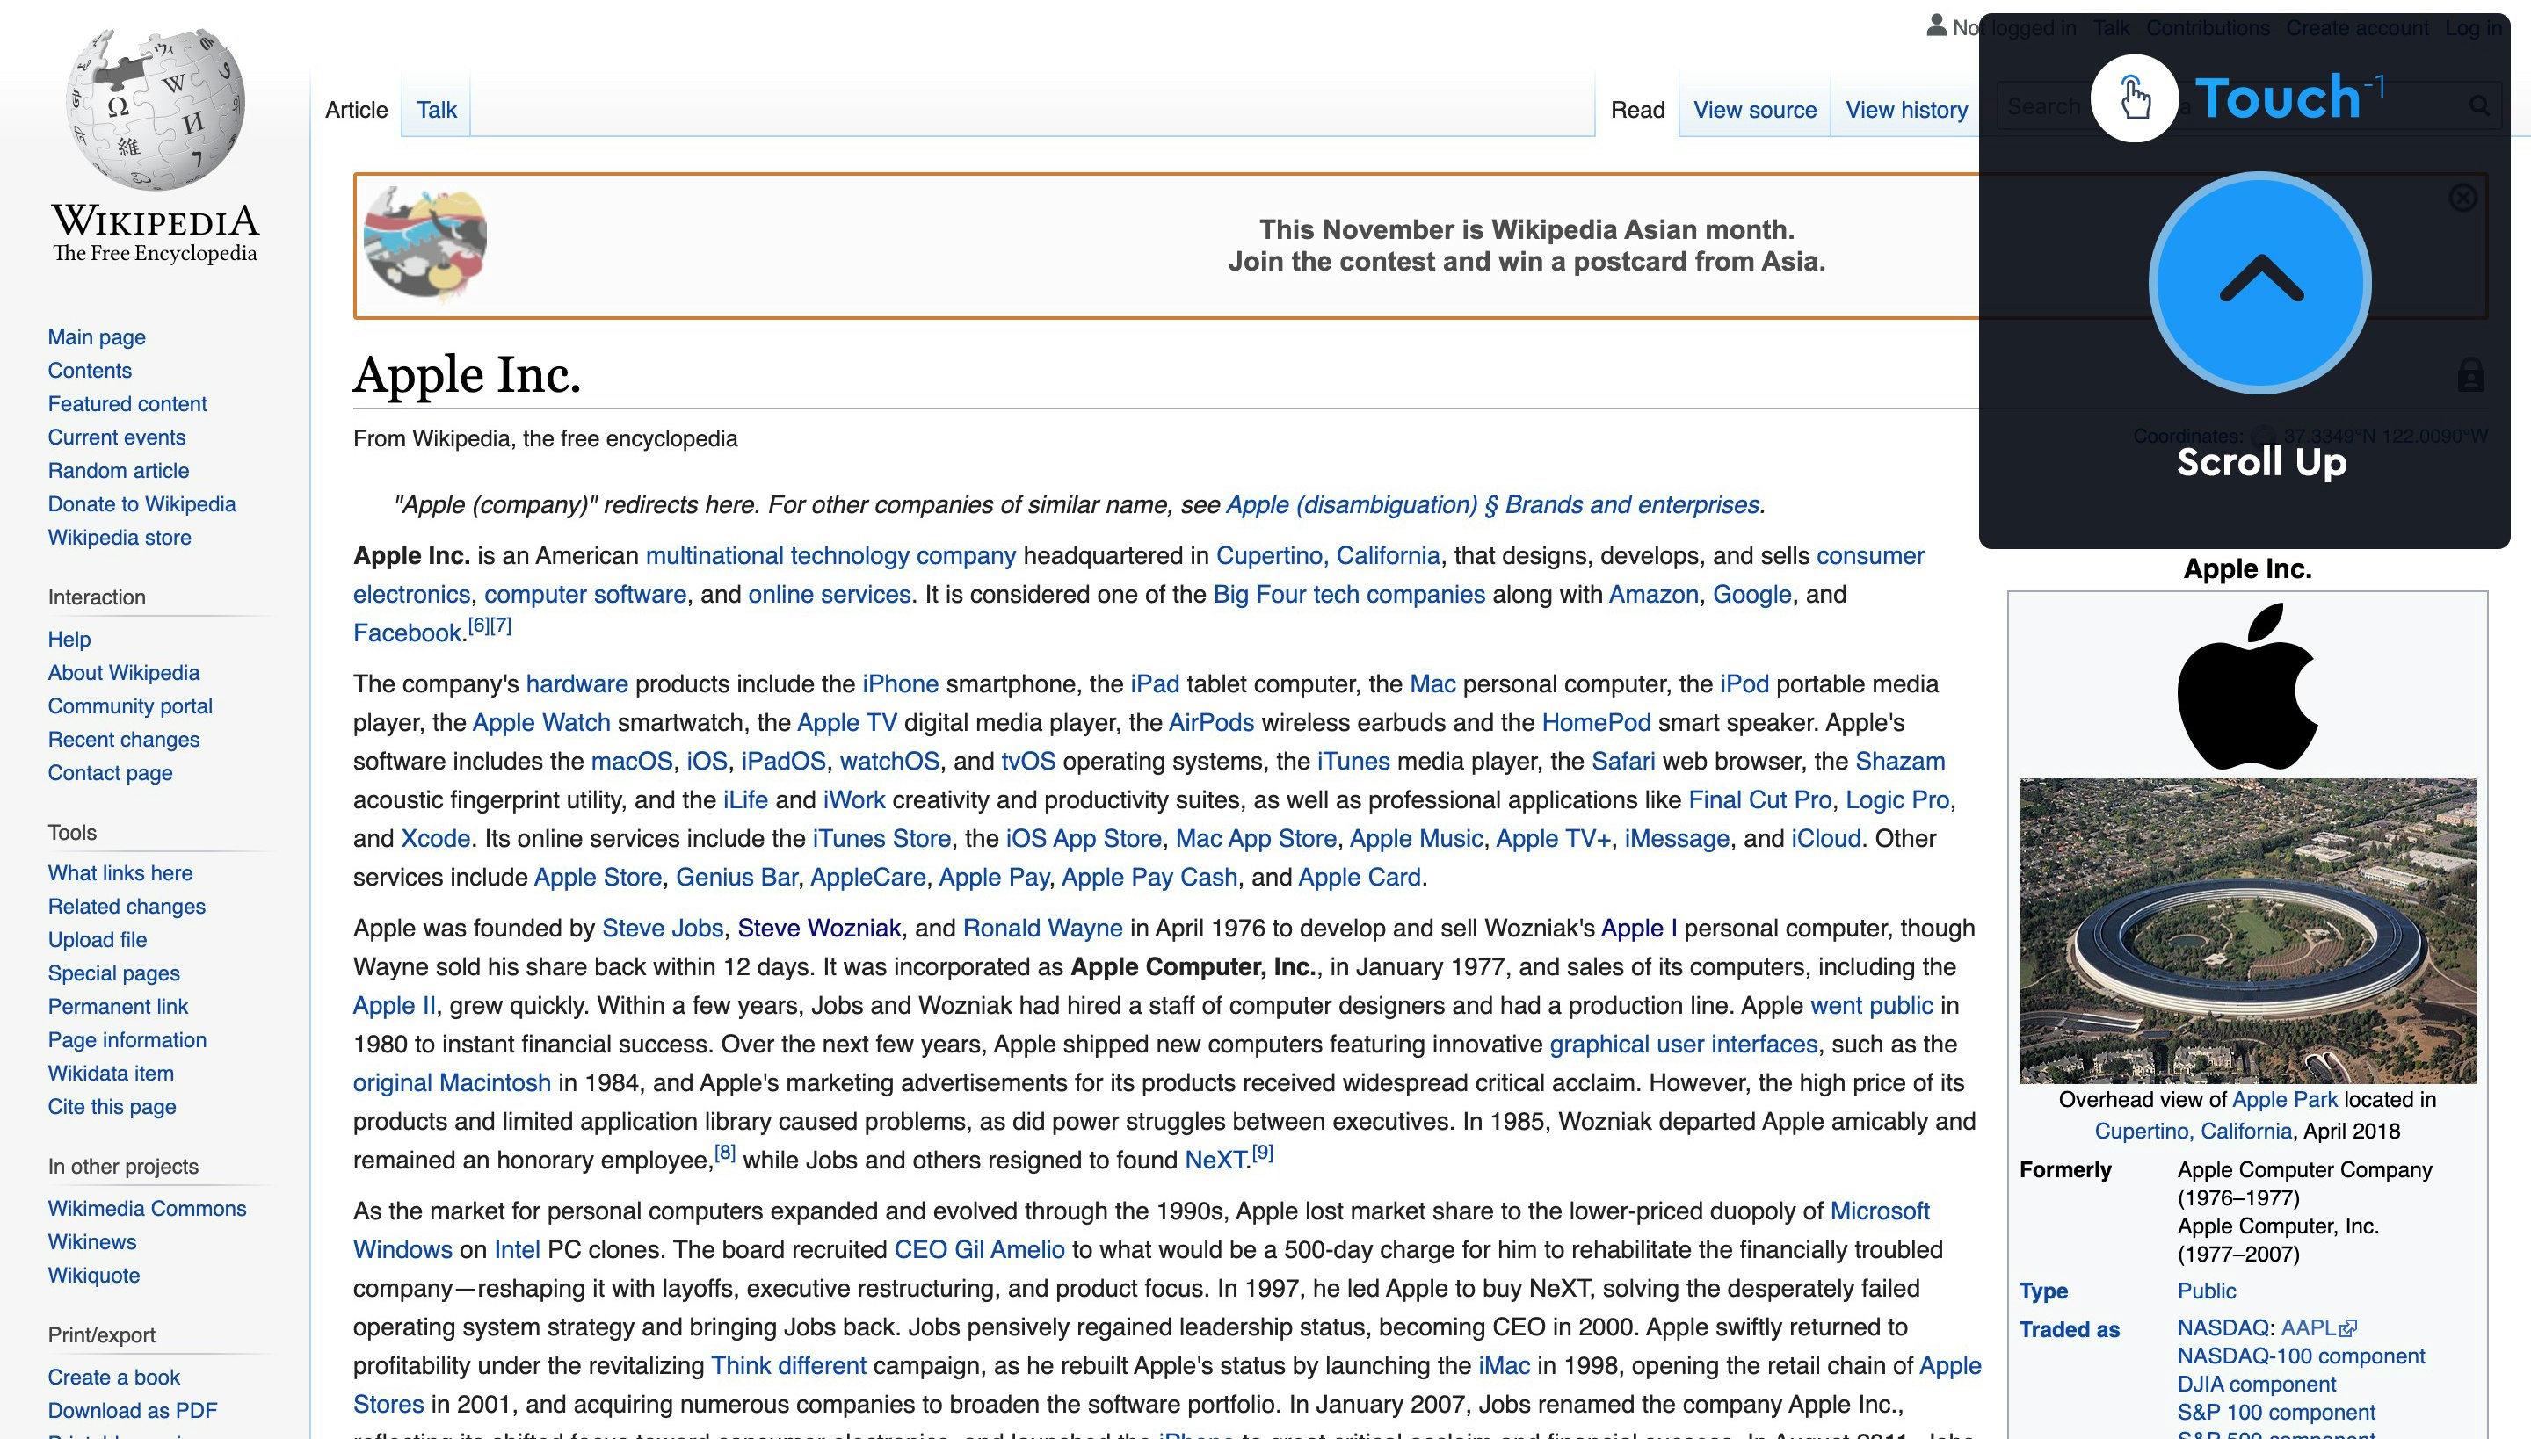2531x1439 pixels.
Task: Click the Wikipedia globe logo
Action: pos(156,109)
